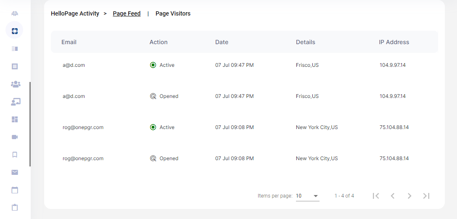This screenshot has height=219, width=457.
Task: Select the document list sidebar icon
Action: coord(15,66)
